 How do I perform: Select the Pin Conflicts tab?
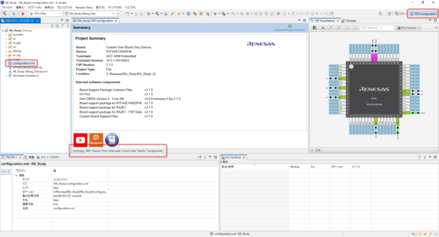233,157
